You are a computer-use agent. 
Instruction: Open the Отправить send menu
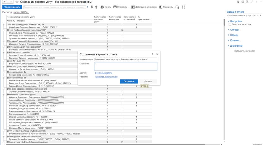coord(121,7)
